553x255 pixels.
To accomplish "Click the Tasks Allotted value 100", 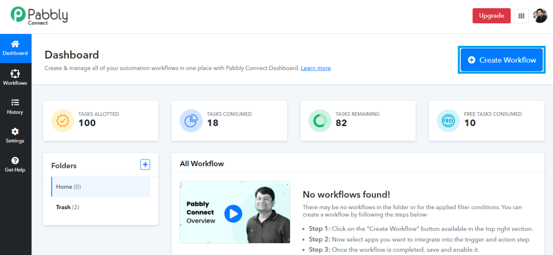I will [87, 123].
